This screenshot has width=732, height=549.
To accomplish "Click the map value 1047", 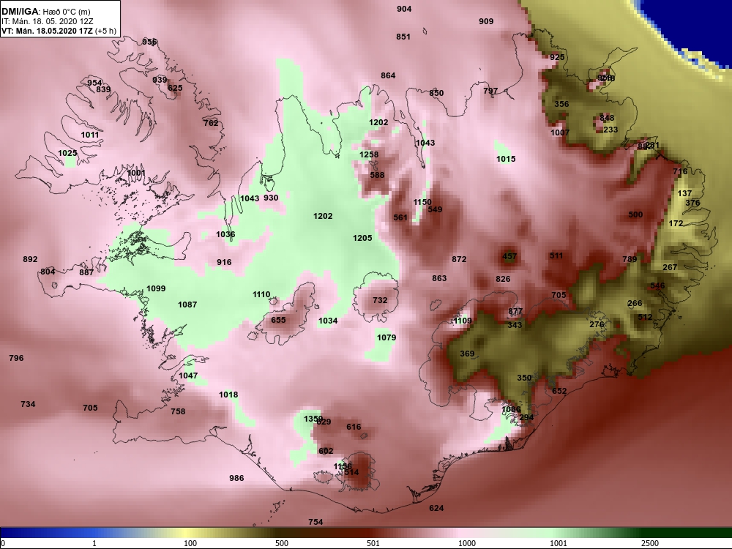I will (x=188, y=376).
